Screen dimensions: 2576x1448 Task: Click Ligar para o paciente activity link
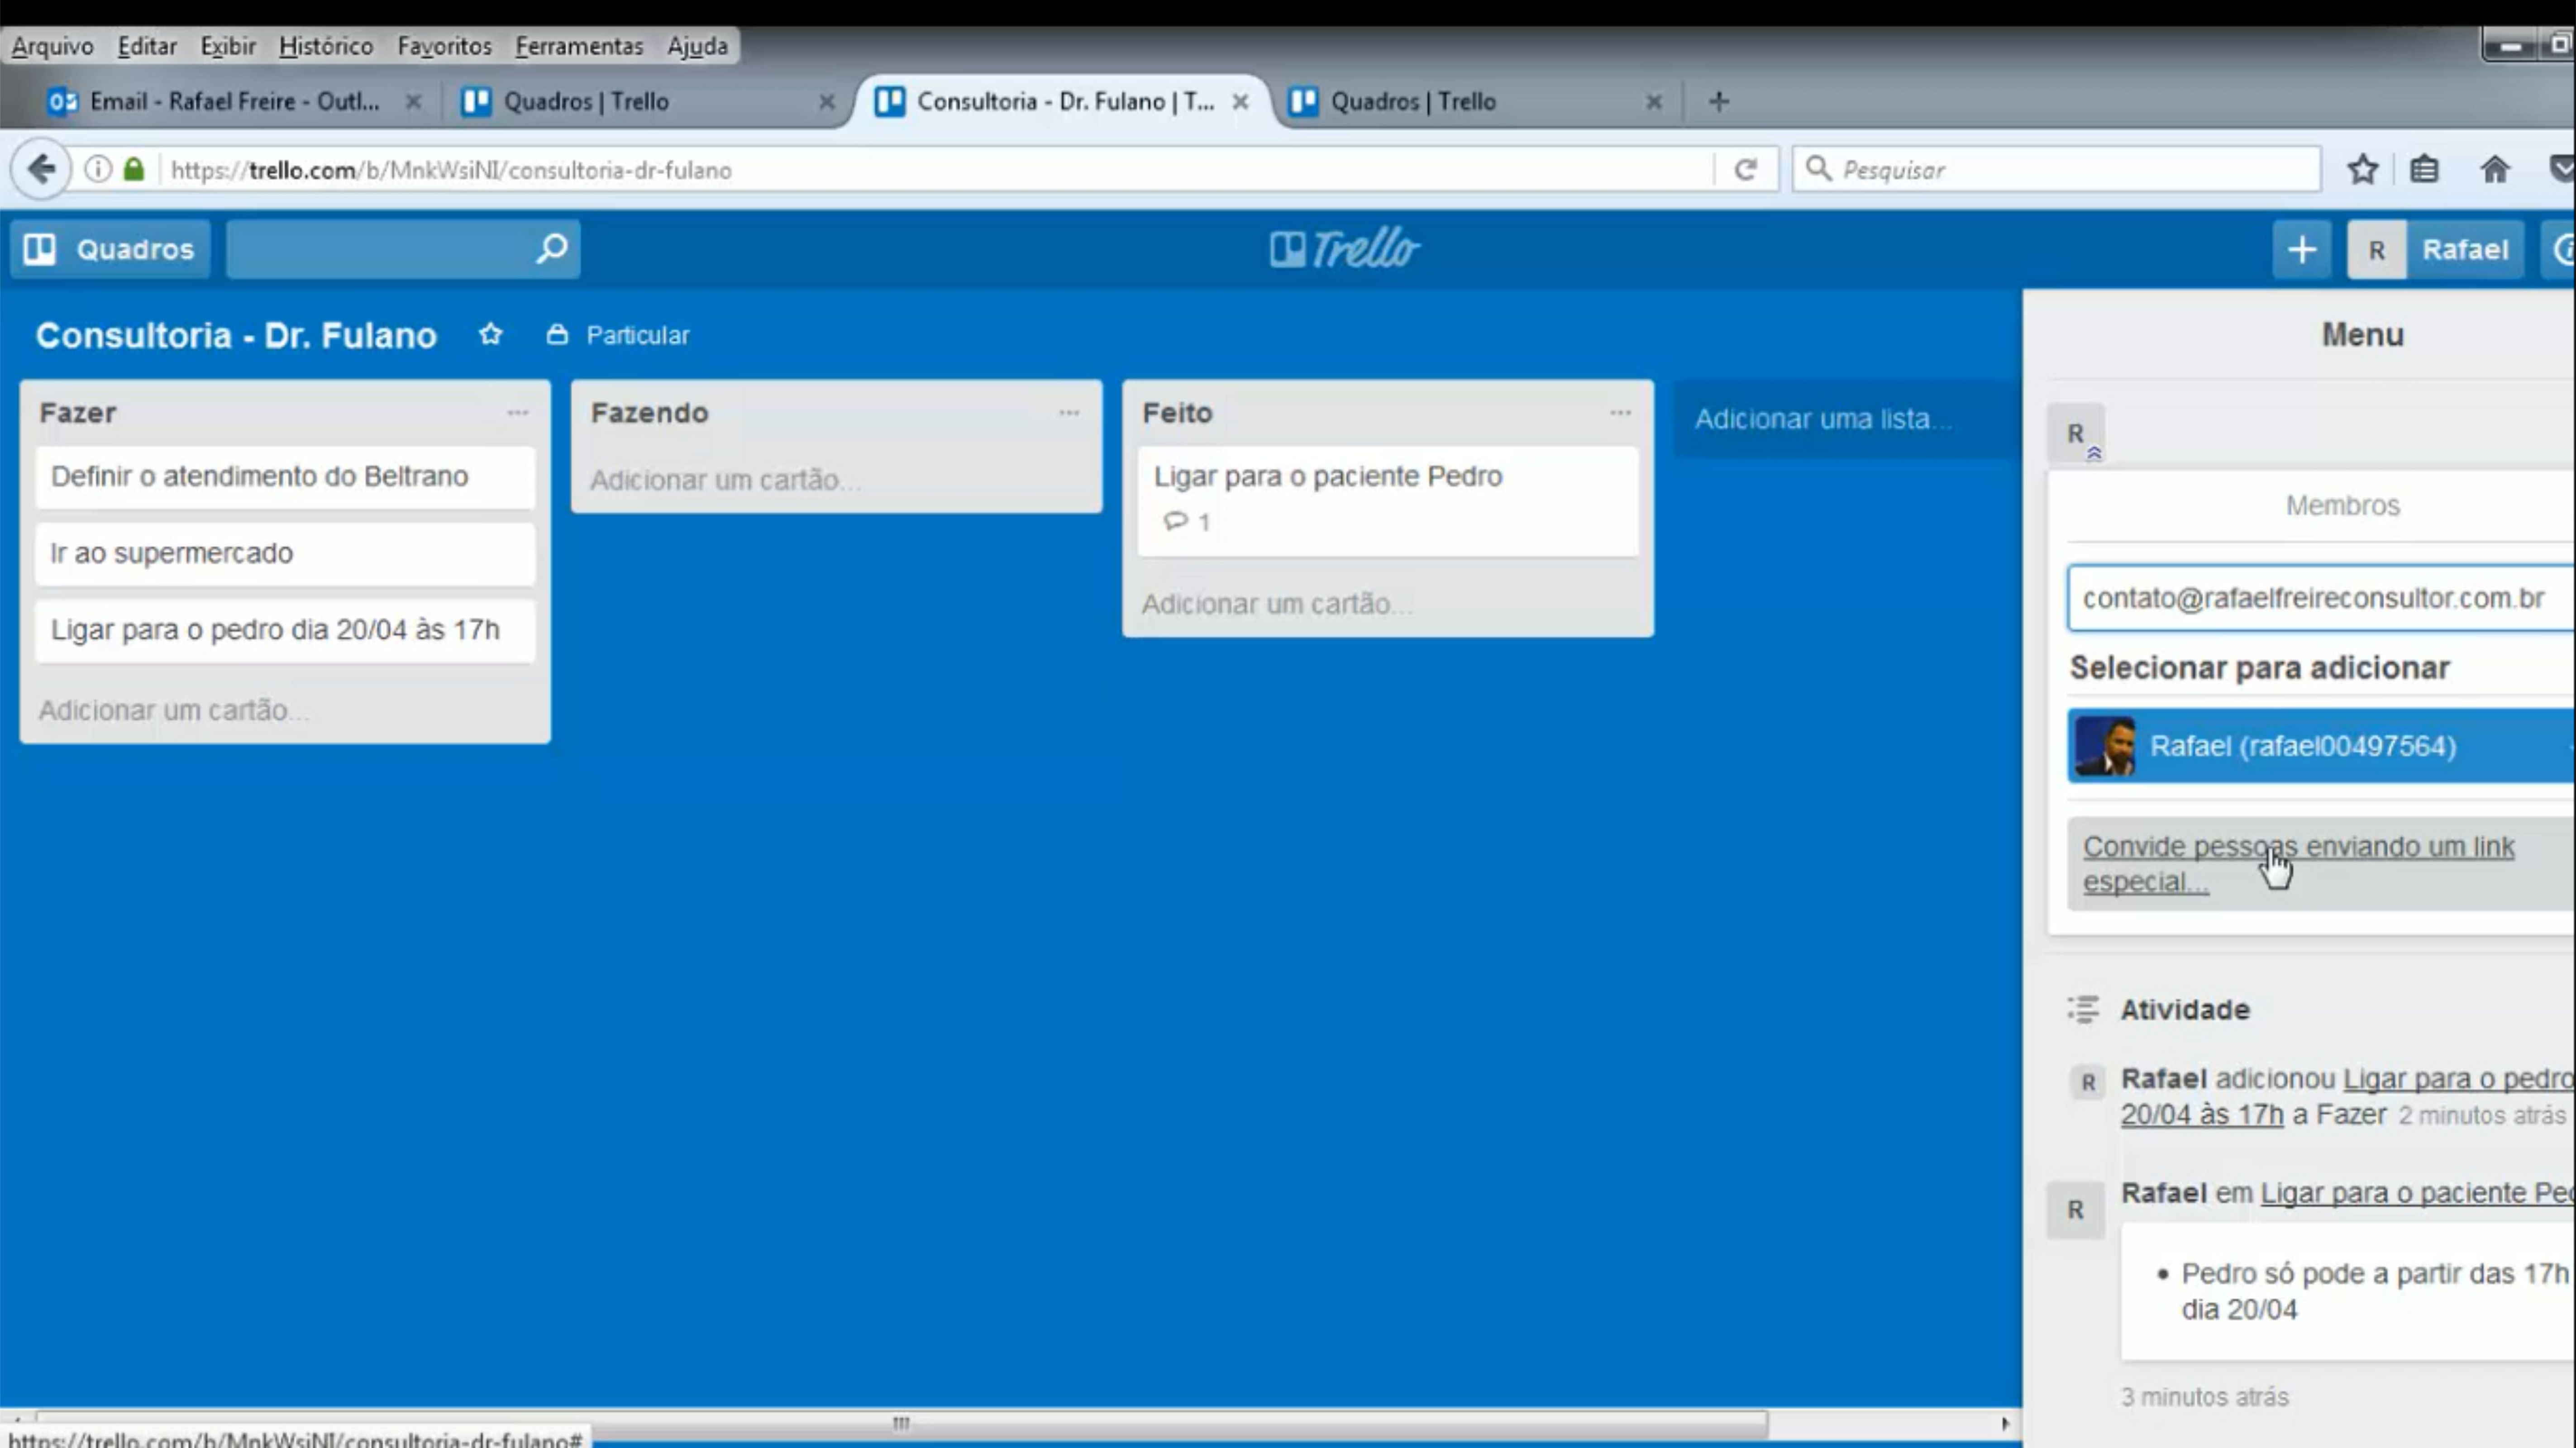pyautogui.click(x=2418, y=1193)
